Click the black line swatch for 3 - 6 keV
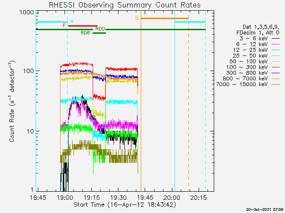Screen dimensions: 285x213 coord(276,39)
